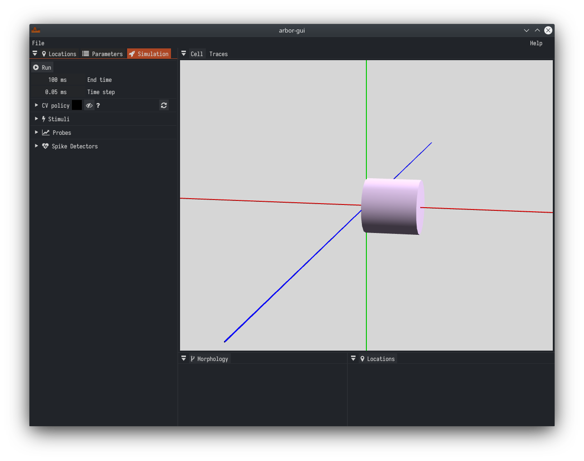Click the Stimuli lightning bolt icon
The image size is (584, 461).
pos(44,119)
